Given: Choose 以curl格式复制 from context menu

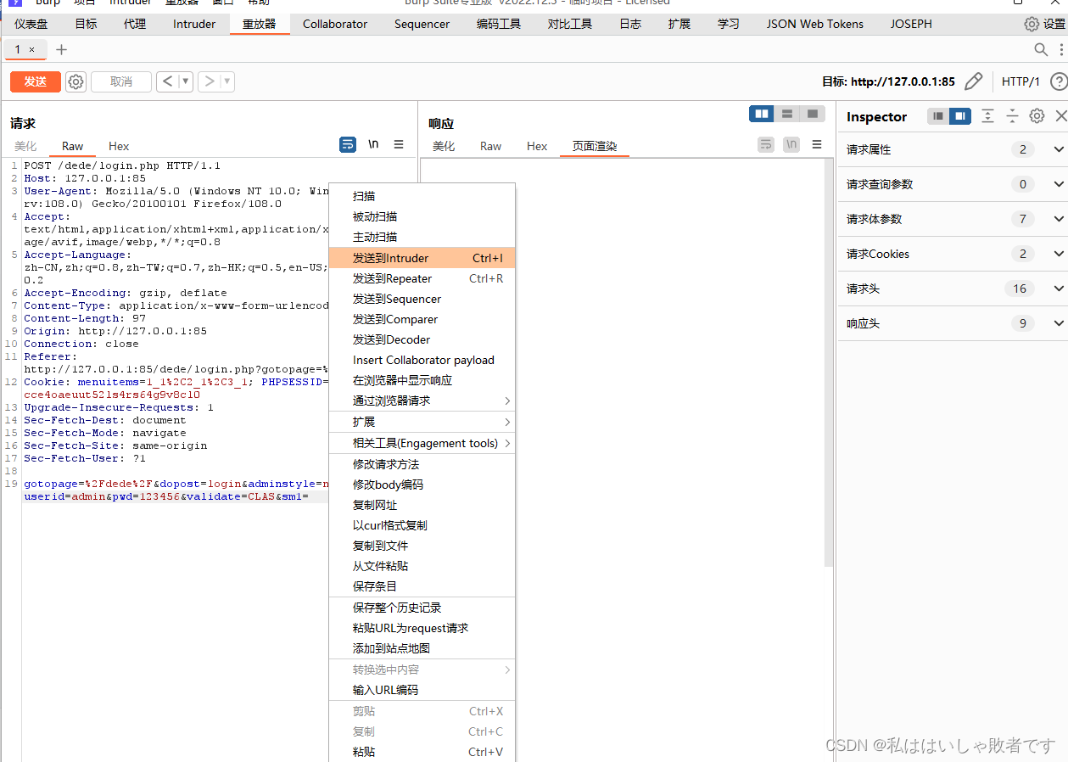Looking at the screenshot, I should click(x=422, y=525).
